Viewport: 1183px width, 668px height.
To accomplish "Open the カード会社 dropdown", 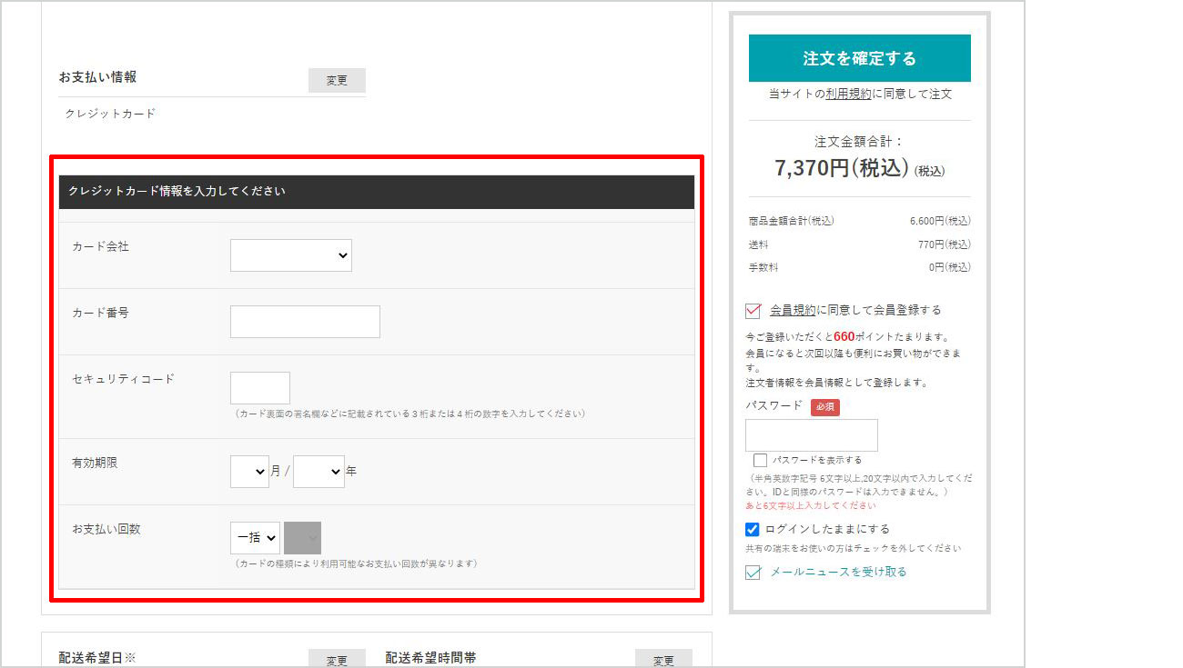I will 290,255.
